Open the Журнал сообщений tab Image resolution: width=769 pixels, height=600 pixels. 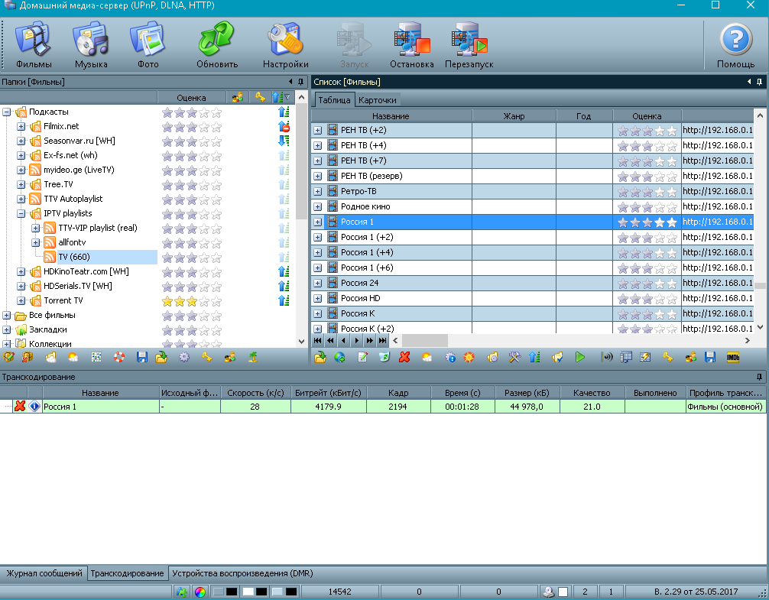tap(44, 573)
